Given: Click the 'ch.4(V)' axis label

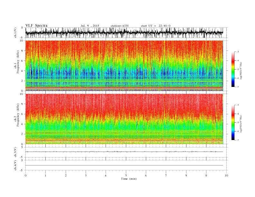Looking at the screenshot, I should click(15, 165).
